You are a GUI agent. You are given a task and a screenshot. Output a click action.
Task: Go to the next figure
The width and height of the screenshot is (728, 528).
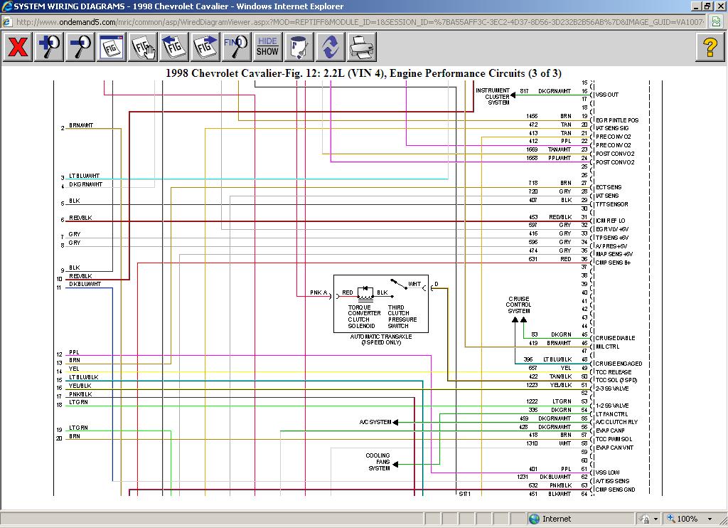(205, 48)
